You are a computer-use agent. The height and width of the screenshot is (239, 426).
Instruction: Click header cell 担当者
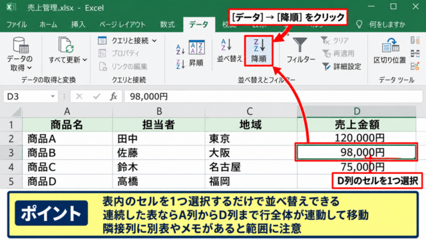(159, 125)
